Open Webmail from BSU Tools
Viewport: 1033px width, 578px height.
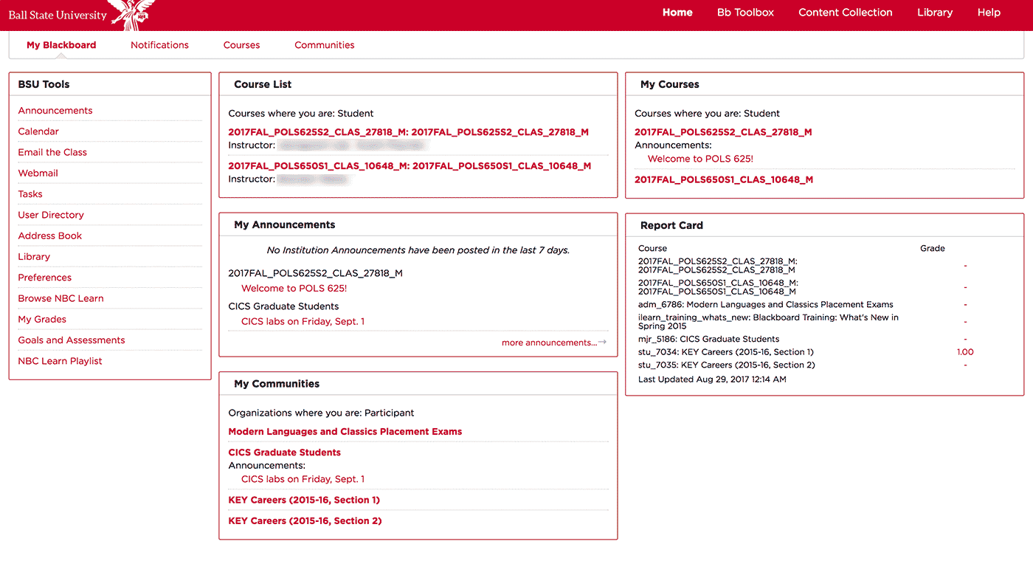[38, 173]
